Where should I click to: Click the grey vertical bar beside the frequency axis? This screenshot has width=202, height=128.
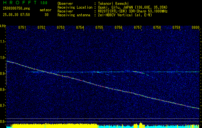tap(6, 74)
